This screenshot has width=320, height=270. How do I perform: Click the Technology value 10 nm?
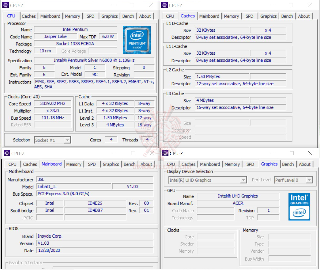(x=45, y=51)
